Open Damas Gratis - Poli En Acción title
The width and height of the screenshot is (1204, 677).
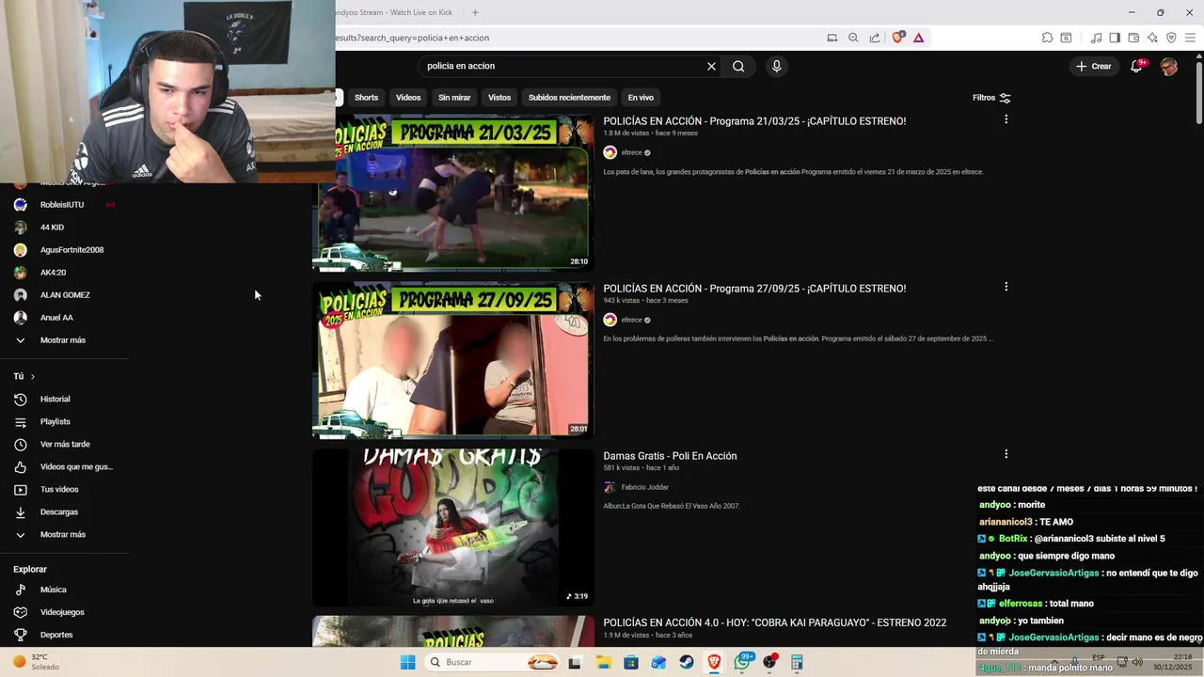point(670,456)
